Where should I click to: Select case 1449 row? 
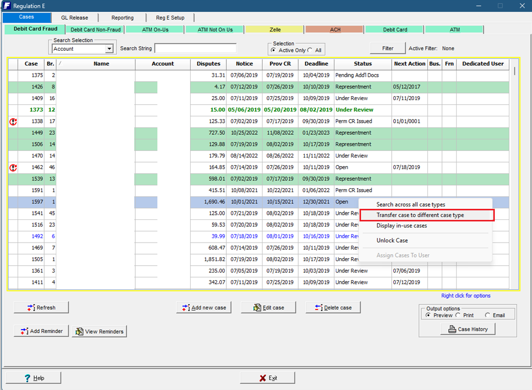[x=258, y=133]
